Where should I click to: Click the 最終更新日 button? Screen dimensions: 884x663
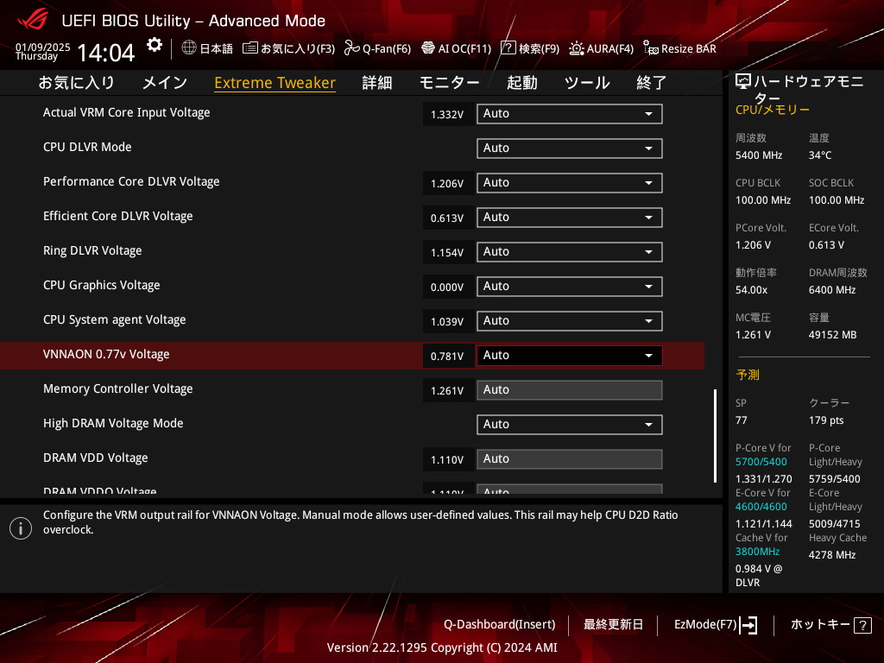pos(613,624)
